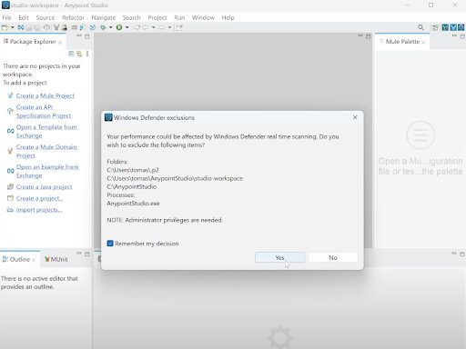Screen dimensions: 466x349
Task: Click Yes in the Defender dialog
Action: click(279, 257)
